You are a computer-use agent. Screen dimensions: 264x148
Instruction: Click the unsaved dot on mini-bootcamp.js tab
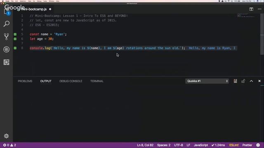50,9
